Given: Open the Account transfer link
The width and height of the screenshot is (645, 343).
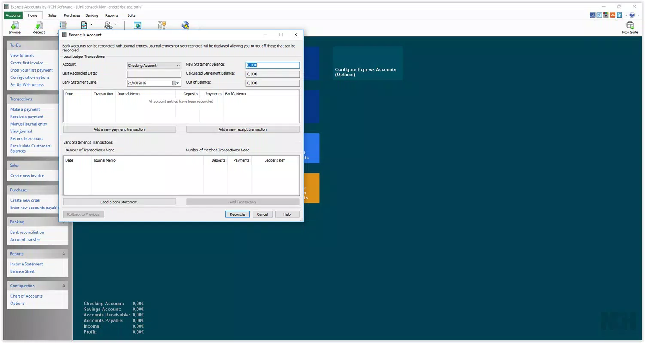Looking at the screenshot, I should click(25, 239).
